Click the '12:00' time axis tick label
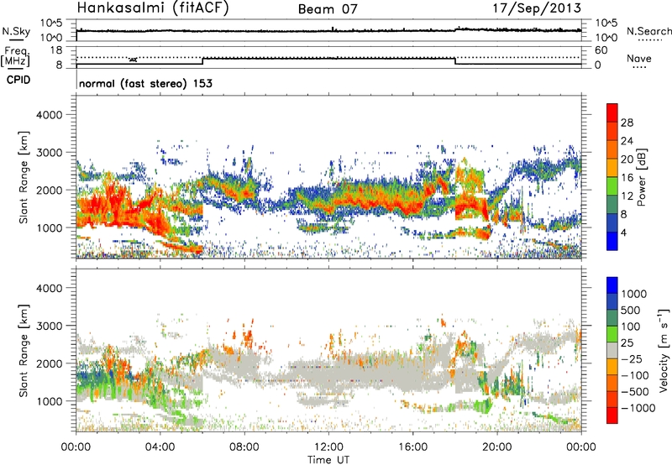 328,447
